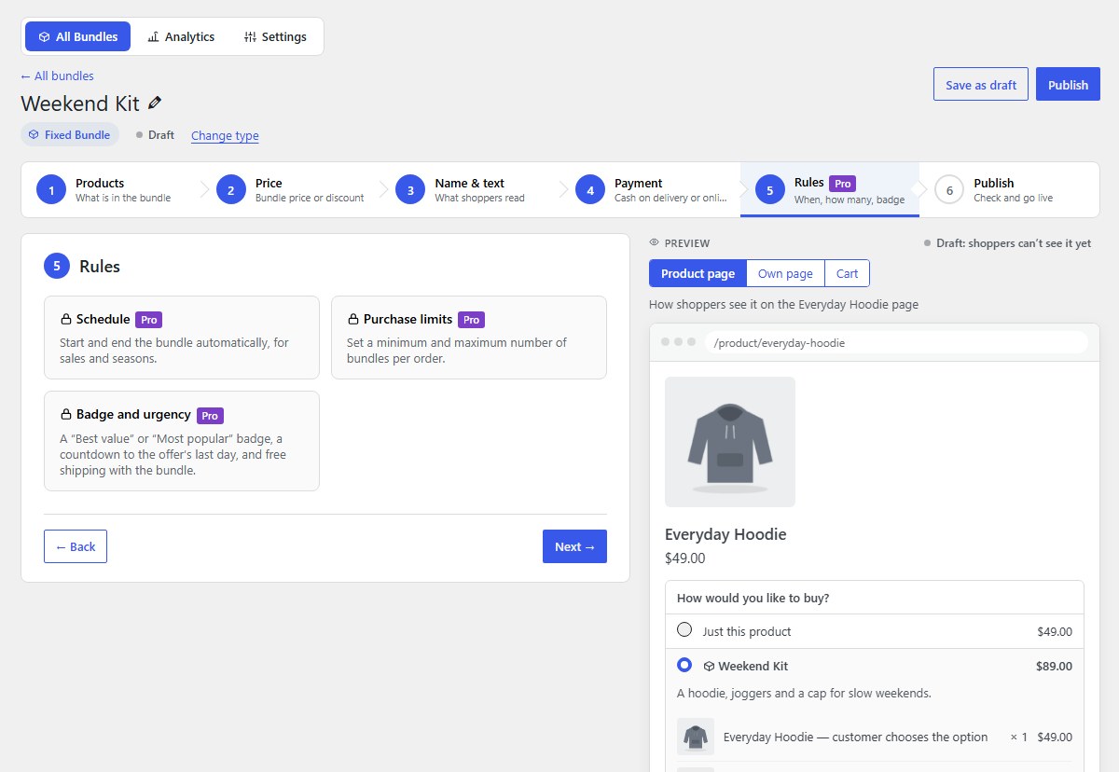Go to the Name & text step
The image size is (1119, 772).
(x=471, y=190)
